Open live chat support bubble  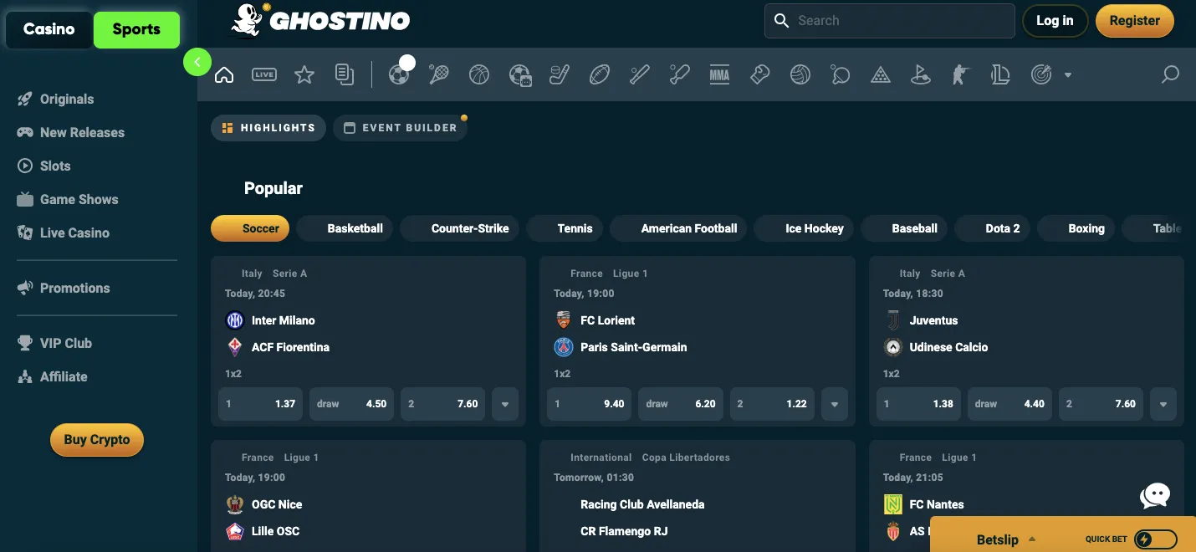pyautogui.click(x=1156, y=495)
